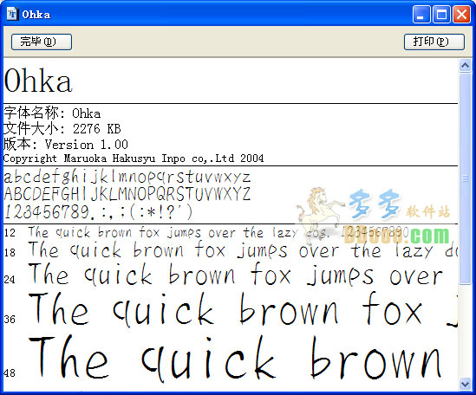Click the uppercase alphabet sample line
Viewport: 476px width, 395px height.
[x=127, y=194]
